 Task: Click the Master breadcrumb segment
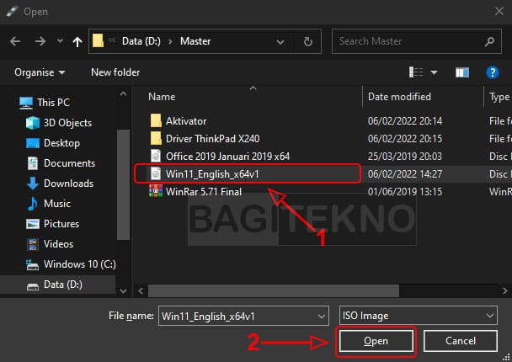pos(195,41)
